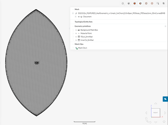The image size is (168, 125).
Task: Activate edge selection mode (orange outlined cube)
Action: pos(152,3)
